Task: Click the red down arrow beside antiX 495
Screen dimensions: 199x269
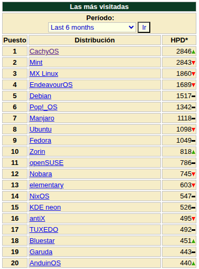Action: (193, 219)
